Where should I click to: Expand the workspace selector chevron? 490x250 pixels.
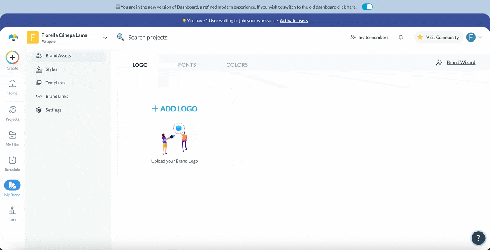pos(105,37)
